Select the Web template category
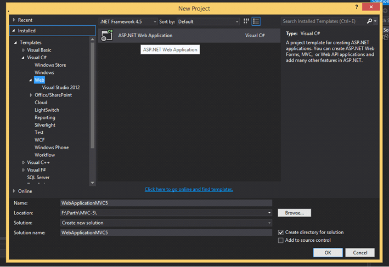This screenshot has width=389, height=267. click(x=39, y=80)
